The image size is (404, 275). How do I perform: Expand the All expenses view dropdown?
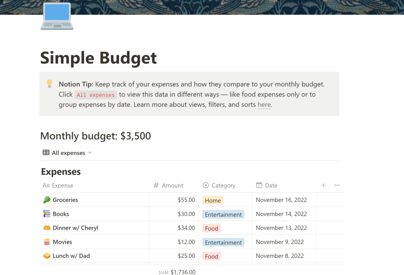[68, 153]
